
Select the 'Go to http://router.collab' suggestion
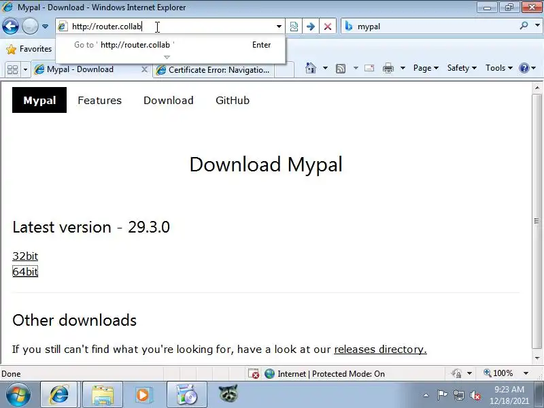[x=170, y=45]
